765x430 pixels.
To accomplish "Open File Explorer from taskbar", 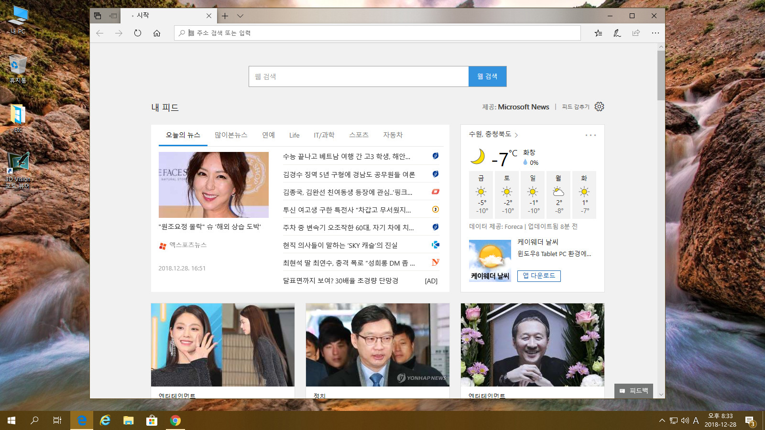I will tap(128, 420).
